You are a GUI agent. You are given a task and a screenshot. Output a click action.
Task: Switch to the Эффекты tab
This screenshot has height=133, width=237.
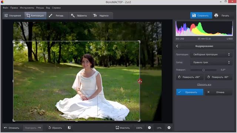tap(80, 16)
